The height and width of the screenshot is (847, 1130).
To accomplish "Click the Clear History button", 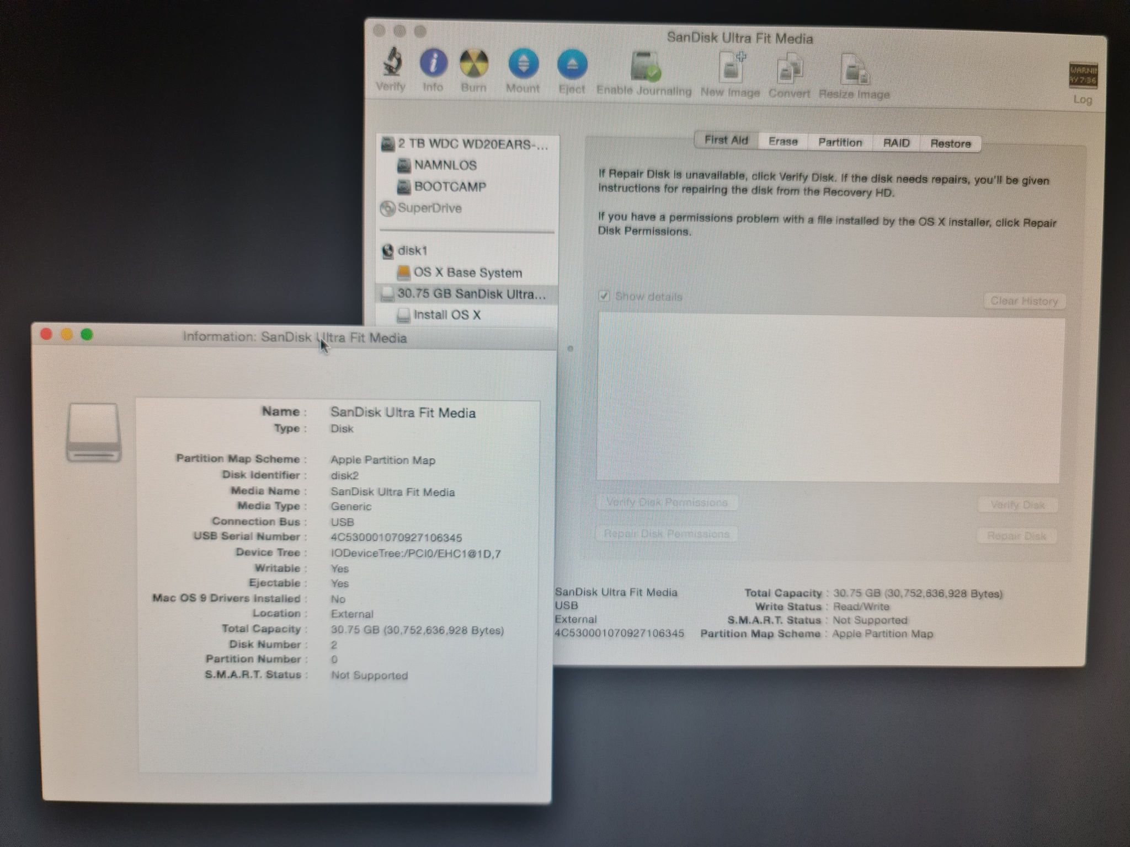I will click(1025, 301).
